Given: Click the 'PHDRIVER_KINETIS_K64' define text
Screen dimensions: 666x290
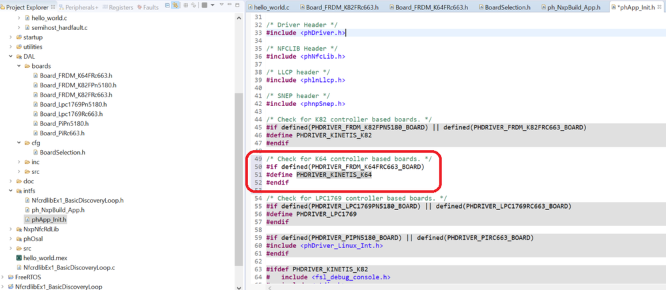Looking at the screenshot, I should [334, 175].
